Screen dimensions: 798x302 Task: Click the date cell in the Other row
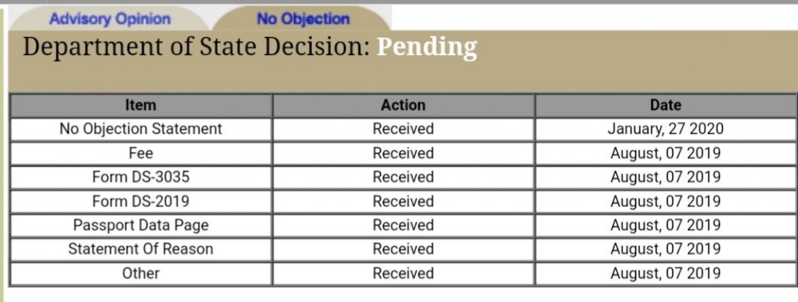point(666,273)
